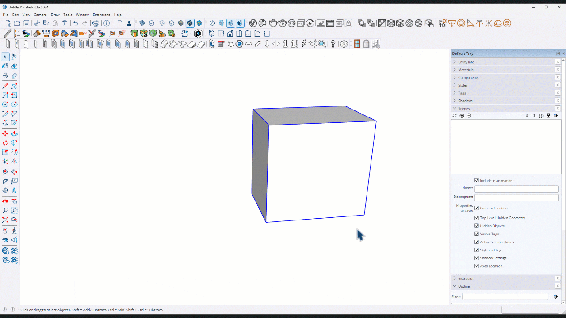The width and height of the screenshot is (566, 318).
Task: Expand the Materials panel
Action: pyautogui.click(x=454, y=69)
